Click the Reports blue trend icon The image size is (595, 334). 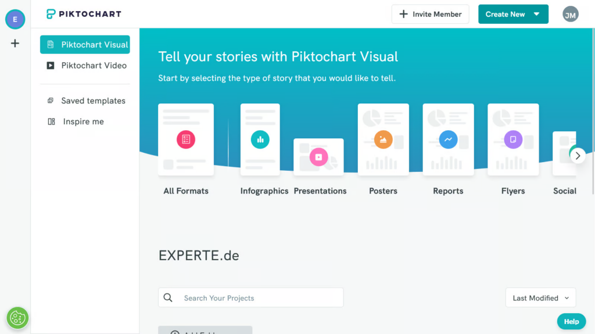(448, 139)
